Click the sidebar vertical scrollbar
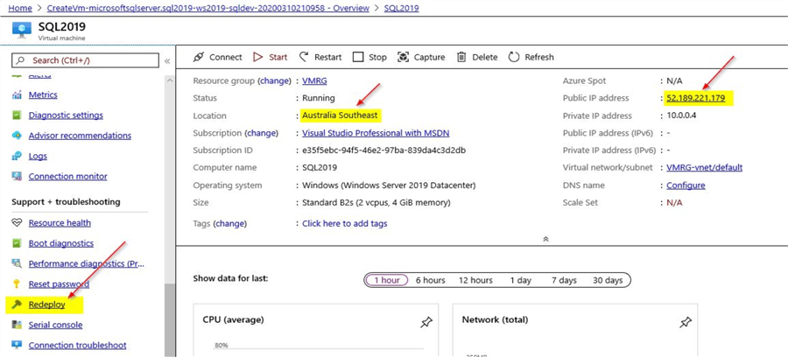This screenshot has height=357, width=788. 170,319
